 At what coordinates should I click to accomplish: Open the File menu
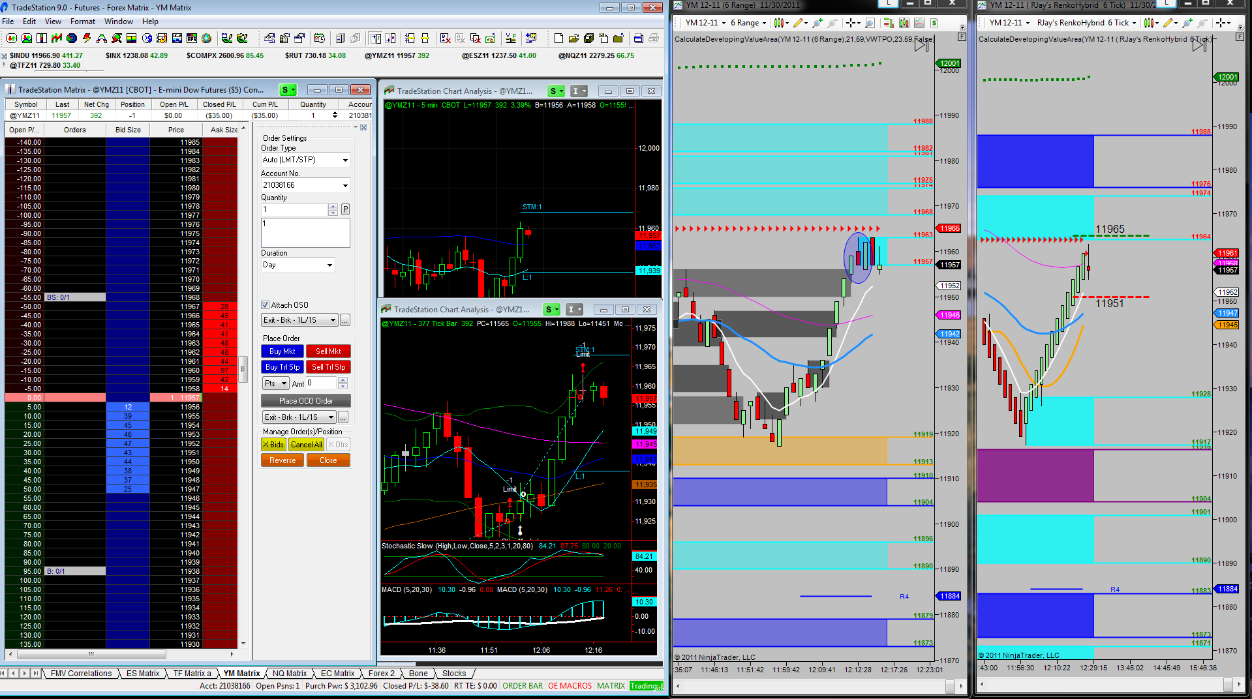coord(8,22)
